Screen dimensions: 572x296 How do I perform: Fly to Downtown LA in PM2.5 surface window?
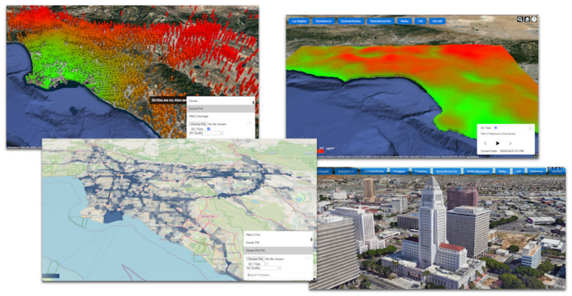[x=323, y=21]
